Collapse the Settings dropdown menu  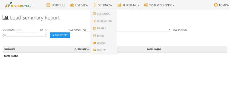[103, 5]
